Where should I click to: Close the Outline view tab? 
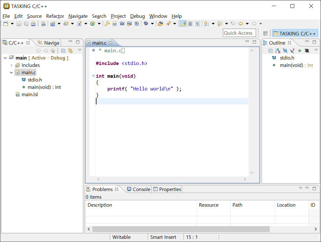coord(289,43)
